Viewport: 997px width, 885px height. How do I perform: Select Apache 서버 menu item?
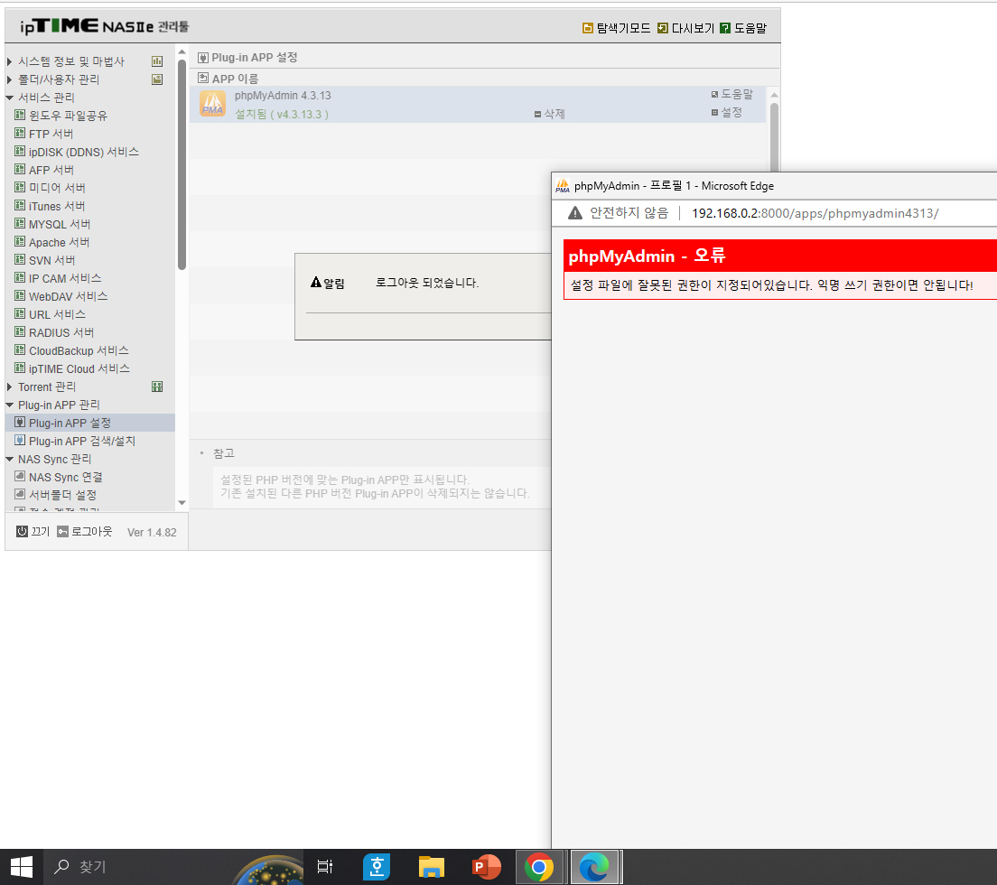tap(52, 243)
